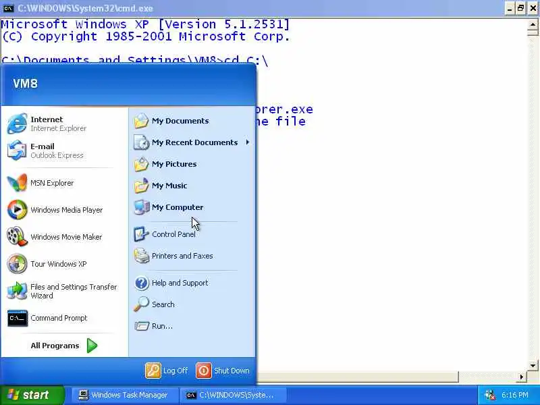
Task: Switch to the cmd.exe taskbar button
Action: click(x=234, y=395)
